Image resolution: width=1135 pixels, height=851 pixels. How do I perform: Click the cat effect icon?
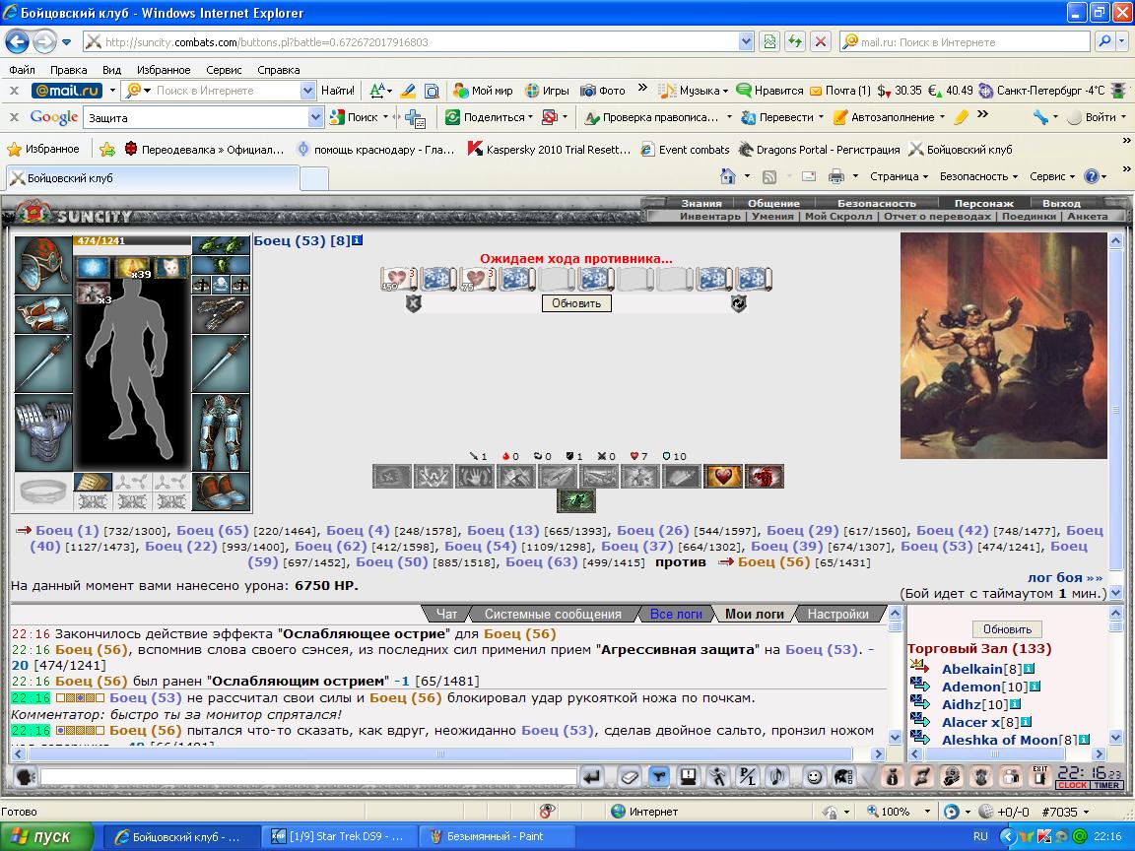pyautogui.click(x=171, y=267)
